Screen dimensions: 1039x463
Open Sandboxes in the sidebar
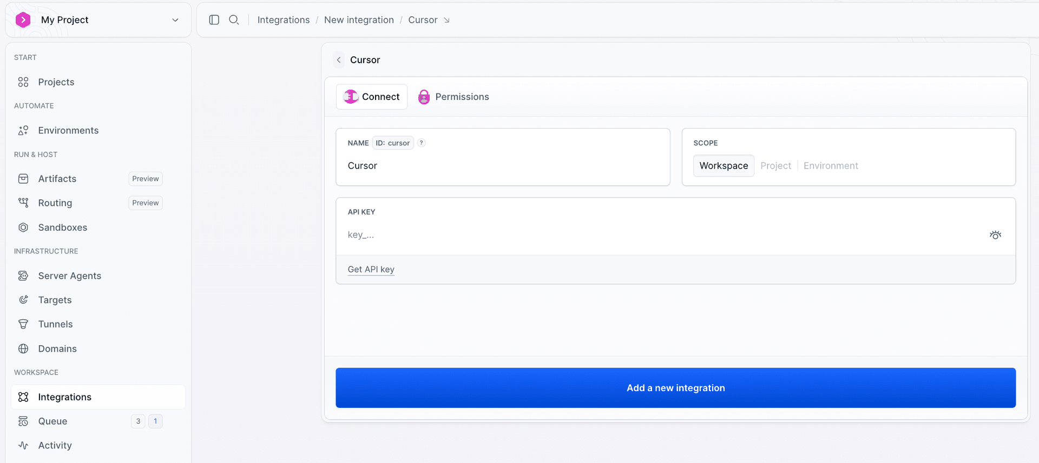pyautogui.click(x=63, y=227)
